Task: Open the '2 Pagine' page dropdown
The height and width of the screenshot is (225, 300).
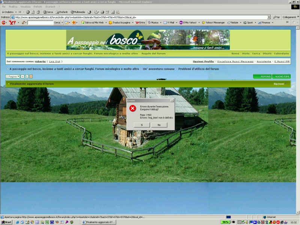Action: (13, 76)
